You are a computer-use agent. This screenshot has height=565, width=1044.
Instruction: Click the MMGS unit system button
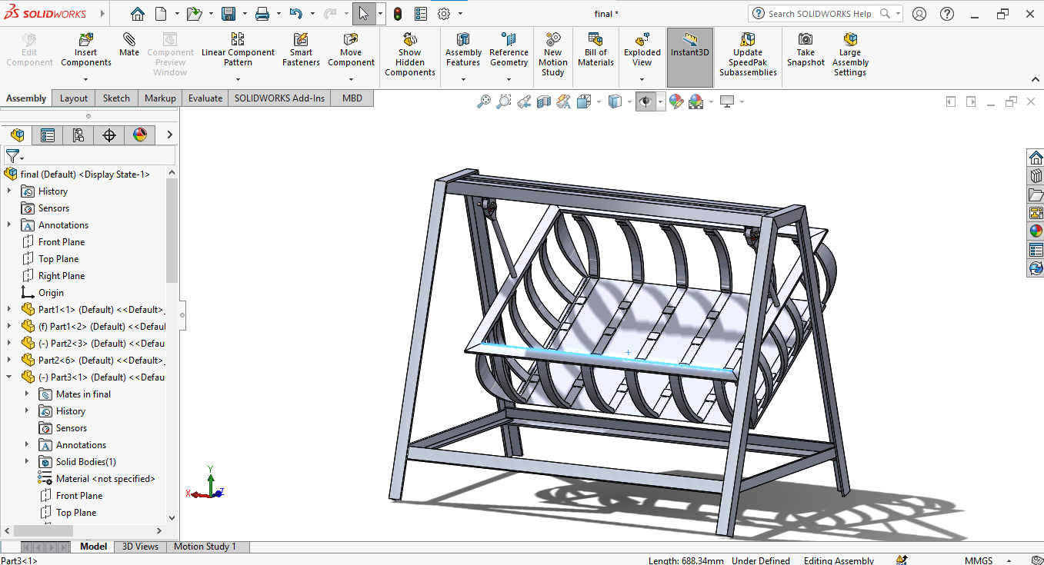point(979,560)
